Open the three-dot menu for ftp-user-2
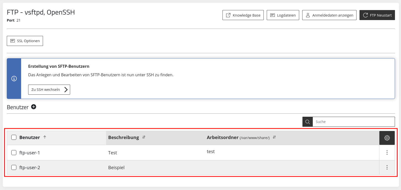 pos(387,167)
